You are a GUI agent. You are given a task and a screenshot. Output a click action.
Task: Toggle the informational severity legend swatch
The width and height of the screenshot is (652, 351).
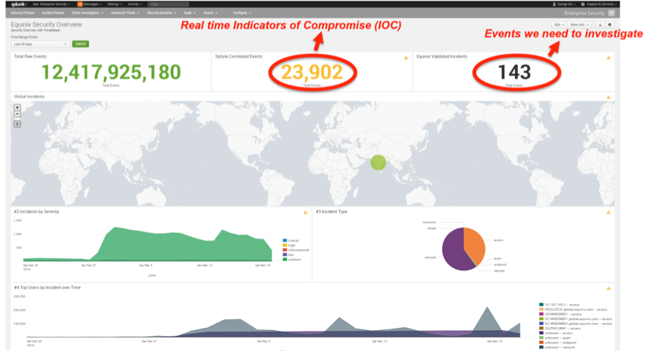[x=285, y=250]
